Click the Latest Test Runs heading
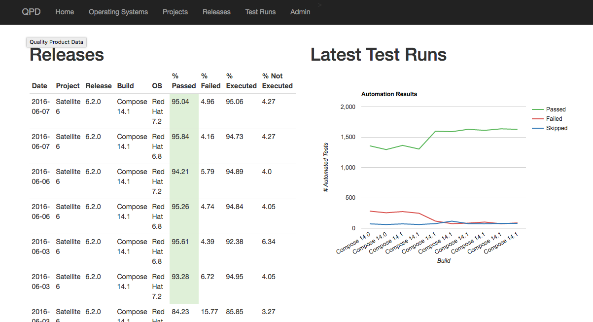Viewport: 593px width, 322px height. (379, 54)
